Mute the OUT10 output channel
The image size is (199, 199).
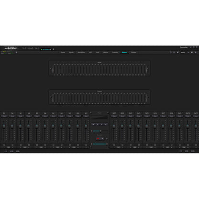click(188, 116)
